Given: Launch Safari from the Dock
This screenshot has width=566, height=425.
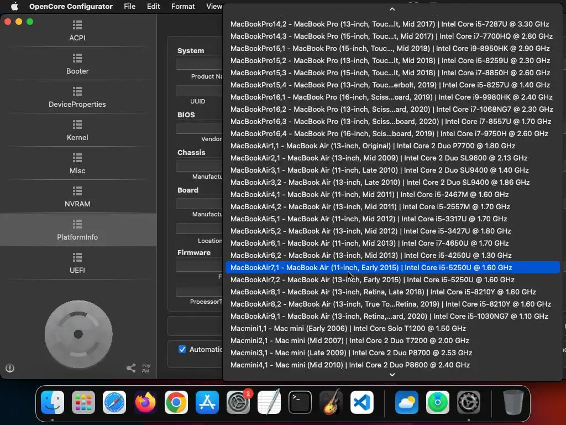Looking at the screenshot, I should pos(114,402).
